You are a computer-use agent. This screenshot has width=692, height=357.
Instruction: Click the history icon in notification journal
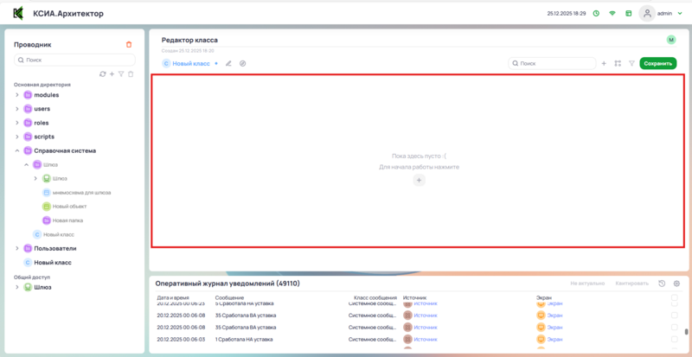click(x=662, y=284)
